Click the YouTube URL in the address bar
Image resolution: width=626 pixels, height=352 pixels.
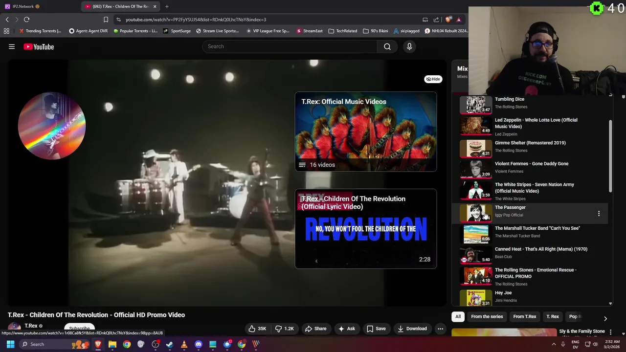pos(196,20)
